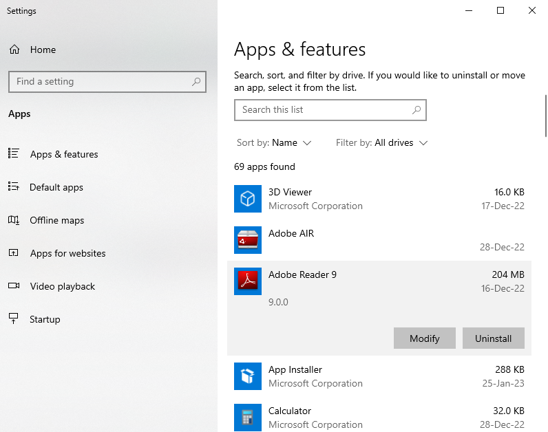Click the Video playback camera icon
The width and height of the screenshot is (548, 432).
point(14,285)
